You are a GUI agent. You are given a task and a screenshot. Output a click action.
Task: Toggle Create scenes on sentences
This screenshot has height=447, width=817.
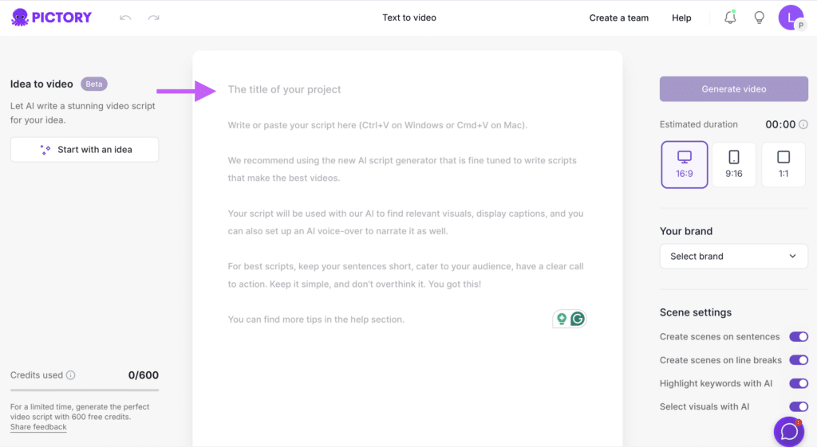click(x=798, y=337)
